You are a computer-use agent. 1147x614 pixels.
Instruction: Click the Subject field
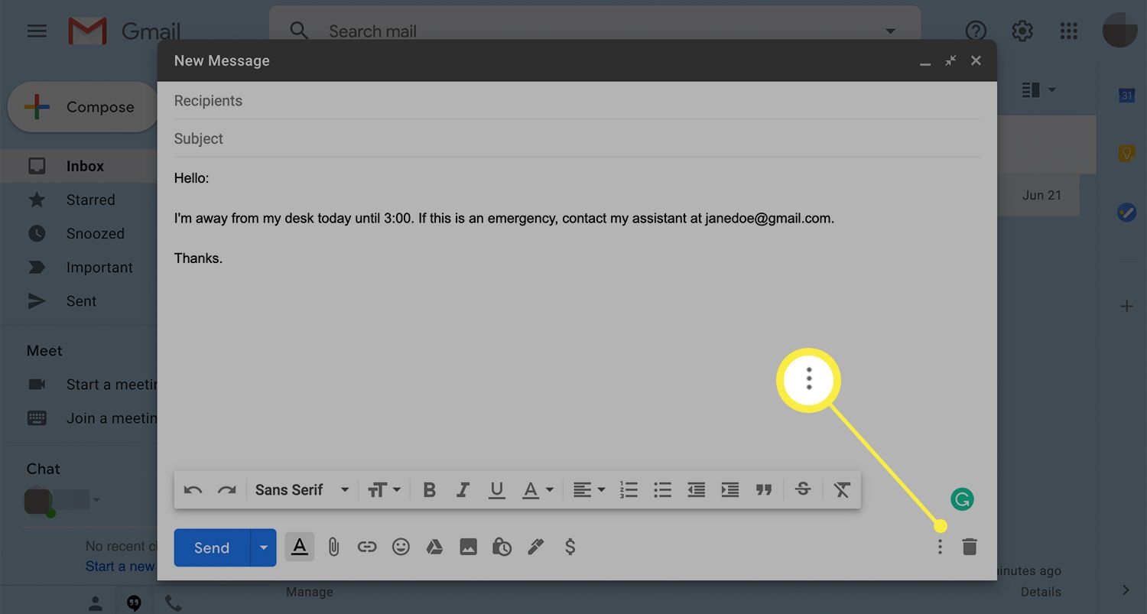[x=577, y=139]
